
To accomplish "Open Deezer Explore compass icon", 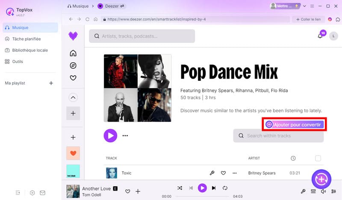I will (73, 65).
